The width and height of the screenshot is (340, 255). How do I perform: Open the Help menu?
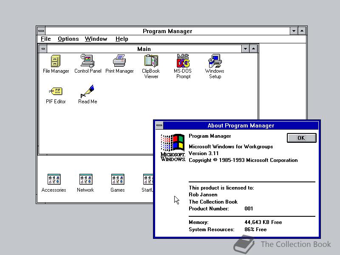[x=122, y=39]
